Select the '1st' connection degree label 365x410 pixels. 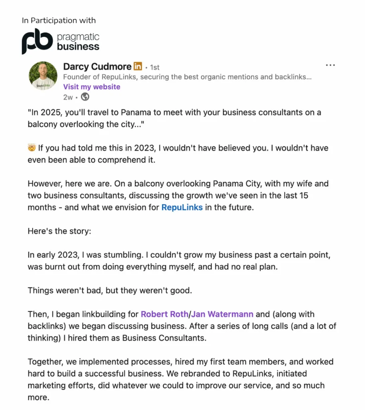point(154,67)
